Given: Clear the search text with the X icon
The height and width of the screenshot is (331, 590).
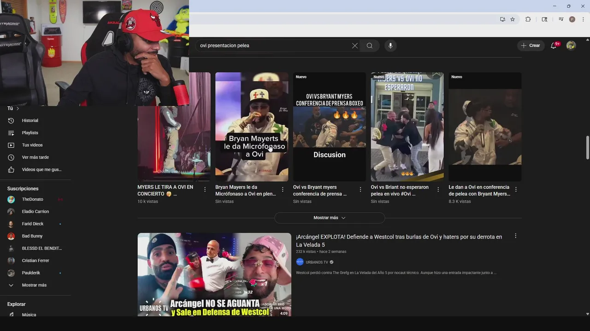Looking at the screenshot, I should 354,46.
